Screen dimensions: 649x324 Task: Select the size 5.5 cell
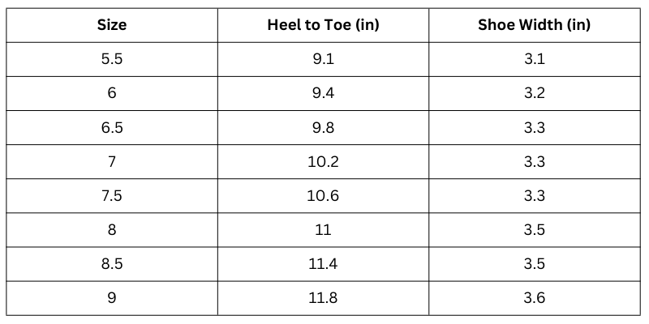click(x=112, y=59)
